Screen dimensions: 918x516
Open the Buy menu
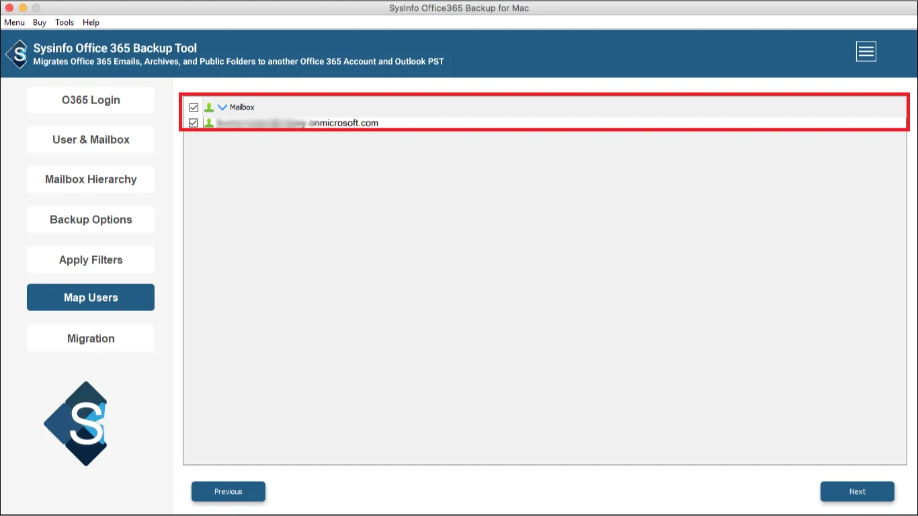coord(40,22)
